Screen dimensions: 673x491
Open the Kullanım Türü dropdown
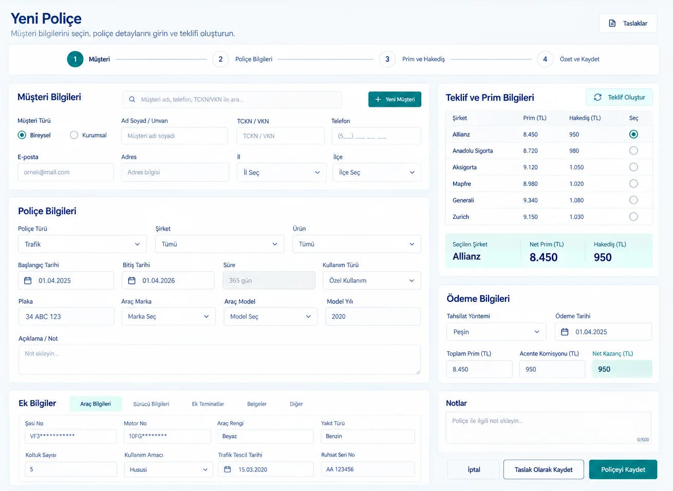pos(372,280)
